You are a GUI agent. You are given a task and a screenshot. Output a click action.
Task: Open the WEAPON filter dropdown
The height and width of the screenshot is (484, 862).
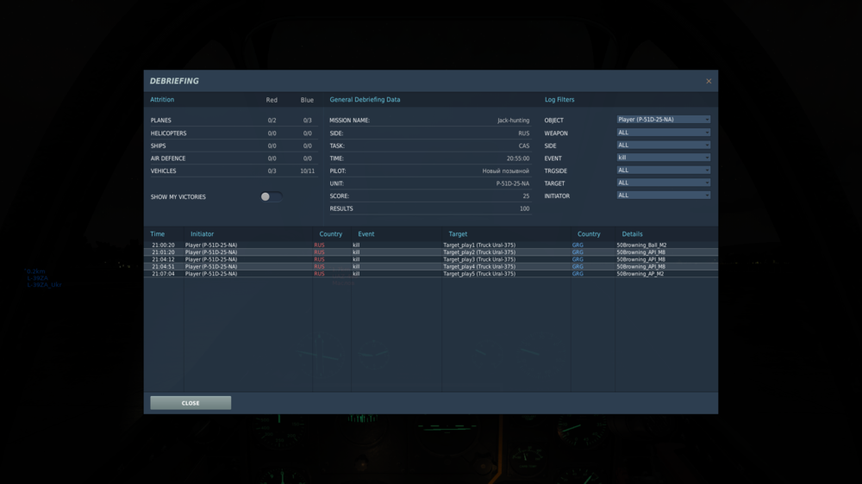coord(663,133)
